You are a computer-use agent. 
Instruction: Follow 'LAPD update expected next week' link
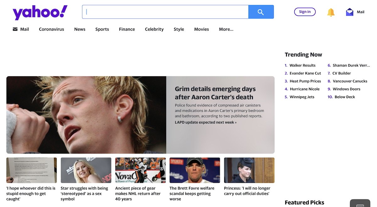click(x=206, y=122)
